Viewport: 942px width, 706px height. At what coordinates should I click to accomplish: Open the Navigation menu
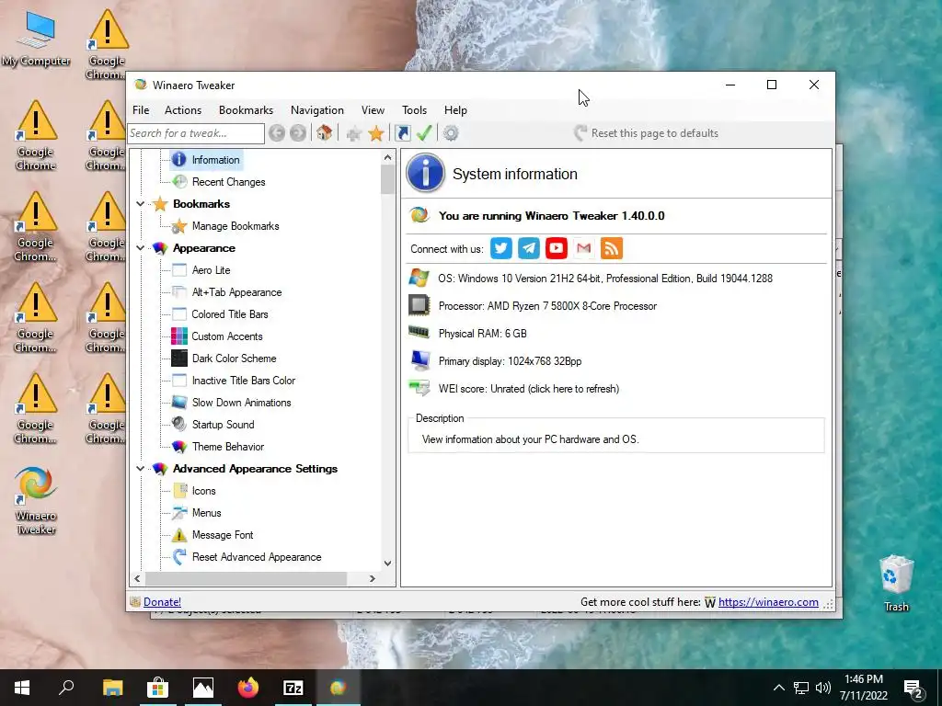[x=317, y=110]
